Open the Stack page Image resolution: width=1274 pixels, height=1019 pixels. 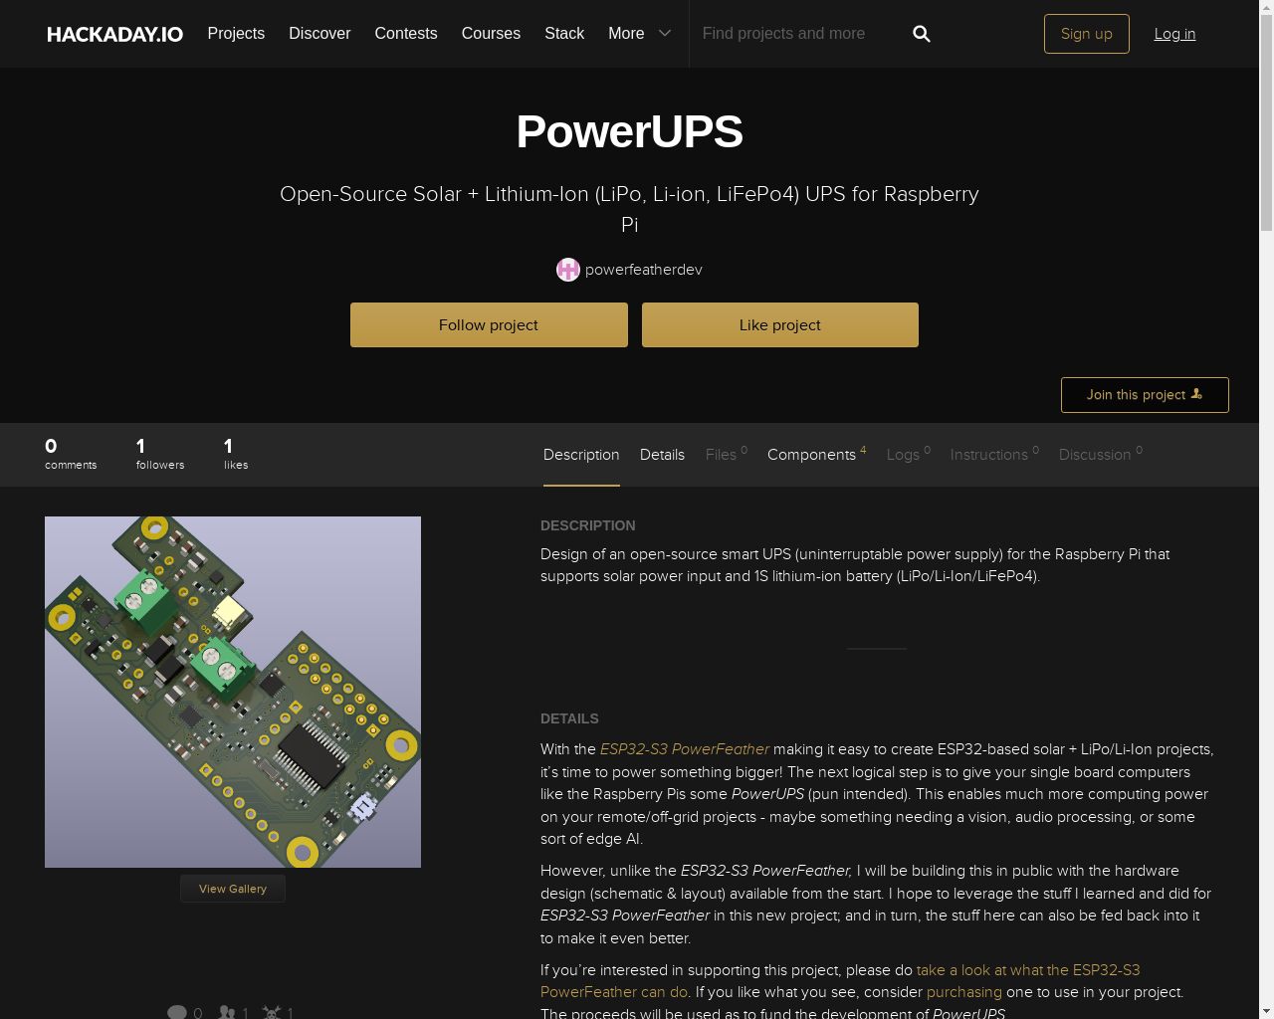(x=564, y=33)
